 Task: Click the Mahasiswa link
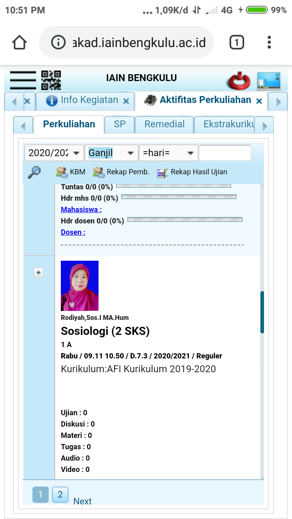pos(81,209)
